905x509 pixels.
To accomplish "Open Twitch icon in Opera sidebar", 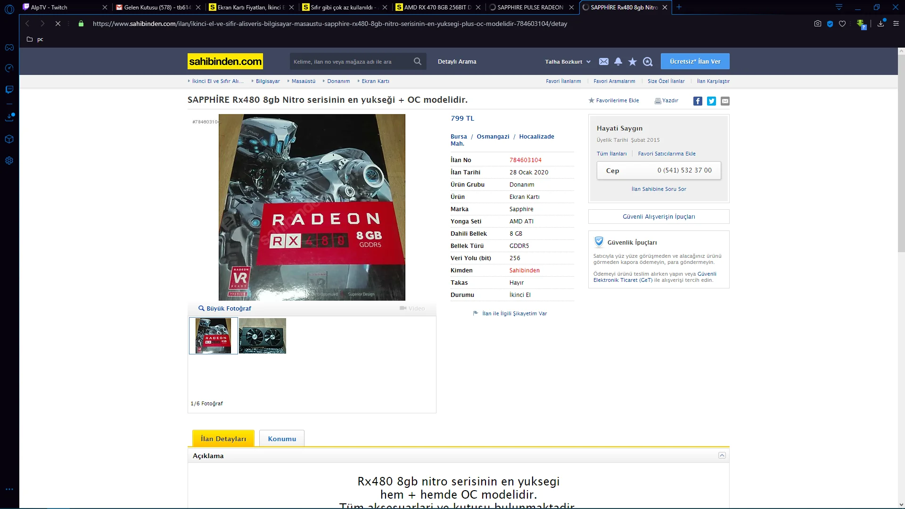I will (9, 90).
